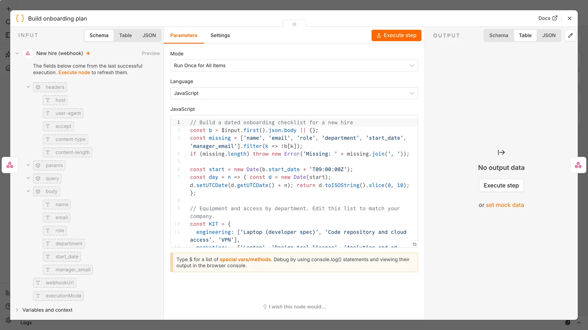Switch output view to Schema
Image resolution: width=588 pixels, height=330 pixels.
(x=498, y=35)
